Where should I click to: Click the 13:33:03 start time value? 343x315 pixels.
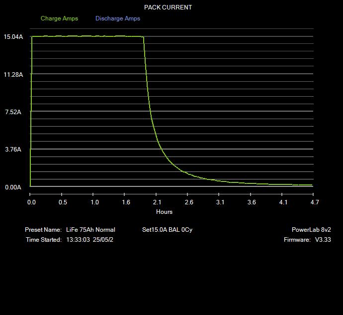coord(78,240)
